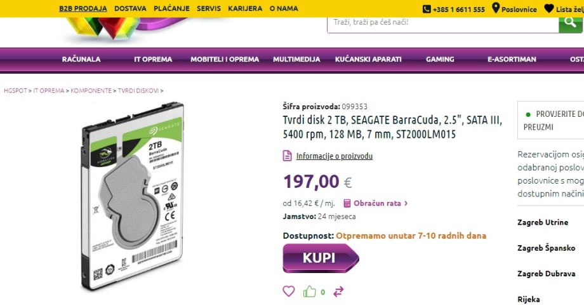The image size is (584, 308).
Task: Click the Poslovnice location pin icon
Action: [496, 8]
